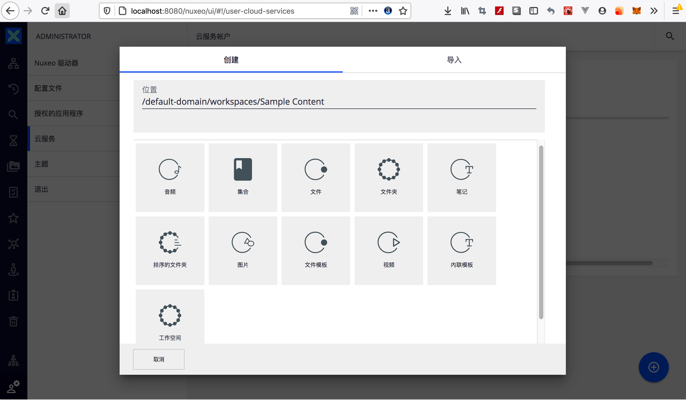Select the 笔记 note type

(462, 177)
